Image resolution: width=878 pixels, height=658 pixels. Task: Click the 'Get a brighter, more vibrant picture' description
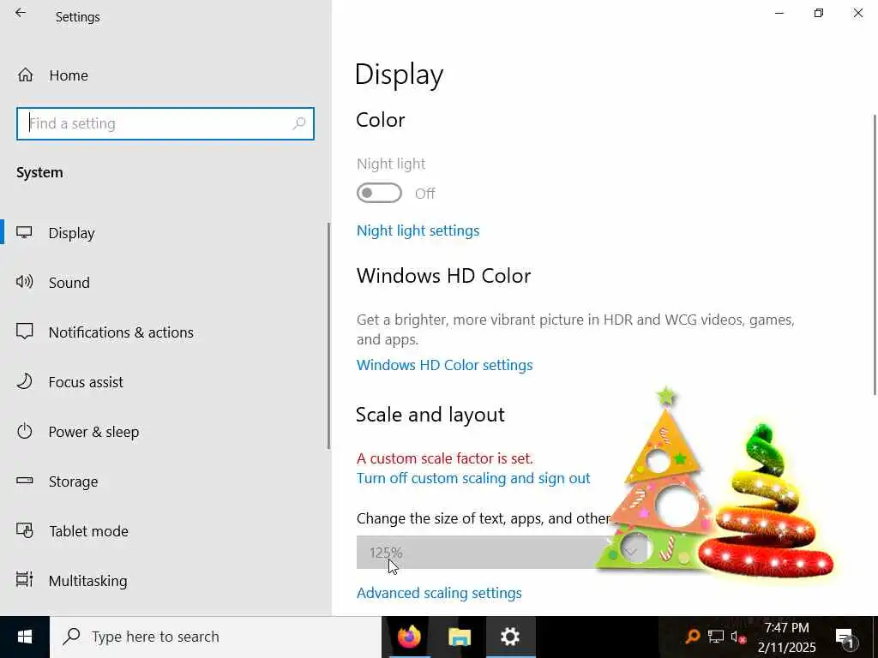(x=575, y=330)
